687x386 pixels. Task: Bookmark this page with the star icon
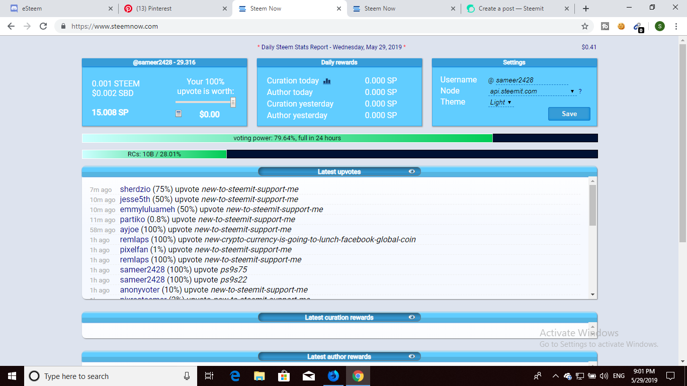(x=584, y=26)
